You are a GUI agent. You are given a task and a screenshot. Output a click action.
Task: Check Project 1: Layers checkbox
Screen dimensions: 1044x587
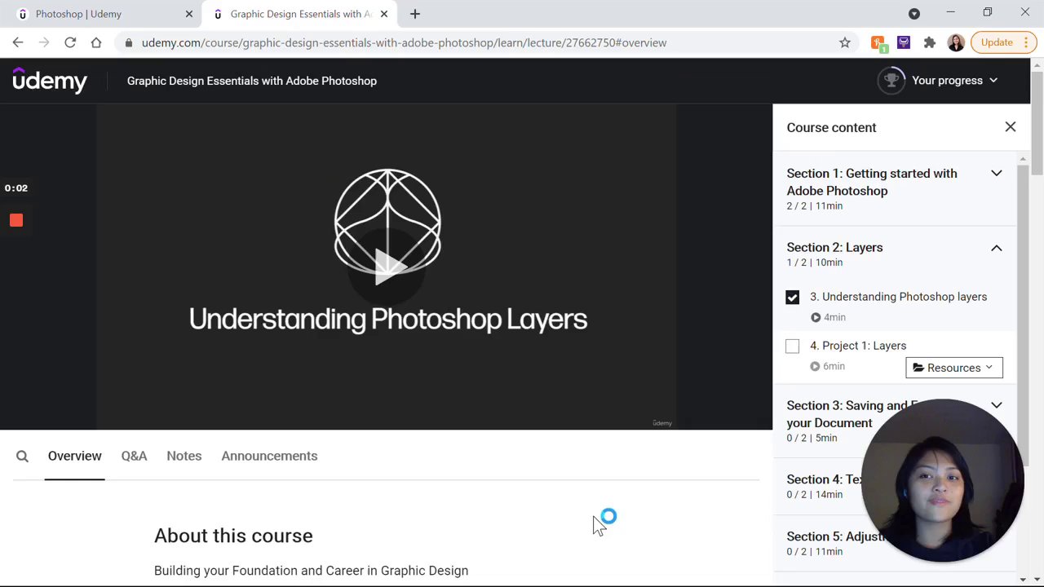point(792,346)
